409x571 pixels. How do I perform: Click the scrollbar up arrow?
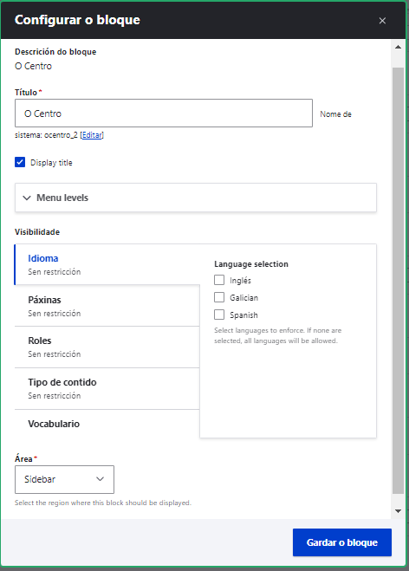point(398,47)
